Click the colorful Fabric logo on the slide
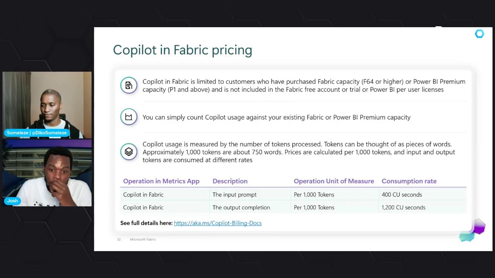495x278 pixels. pos(472,230)
